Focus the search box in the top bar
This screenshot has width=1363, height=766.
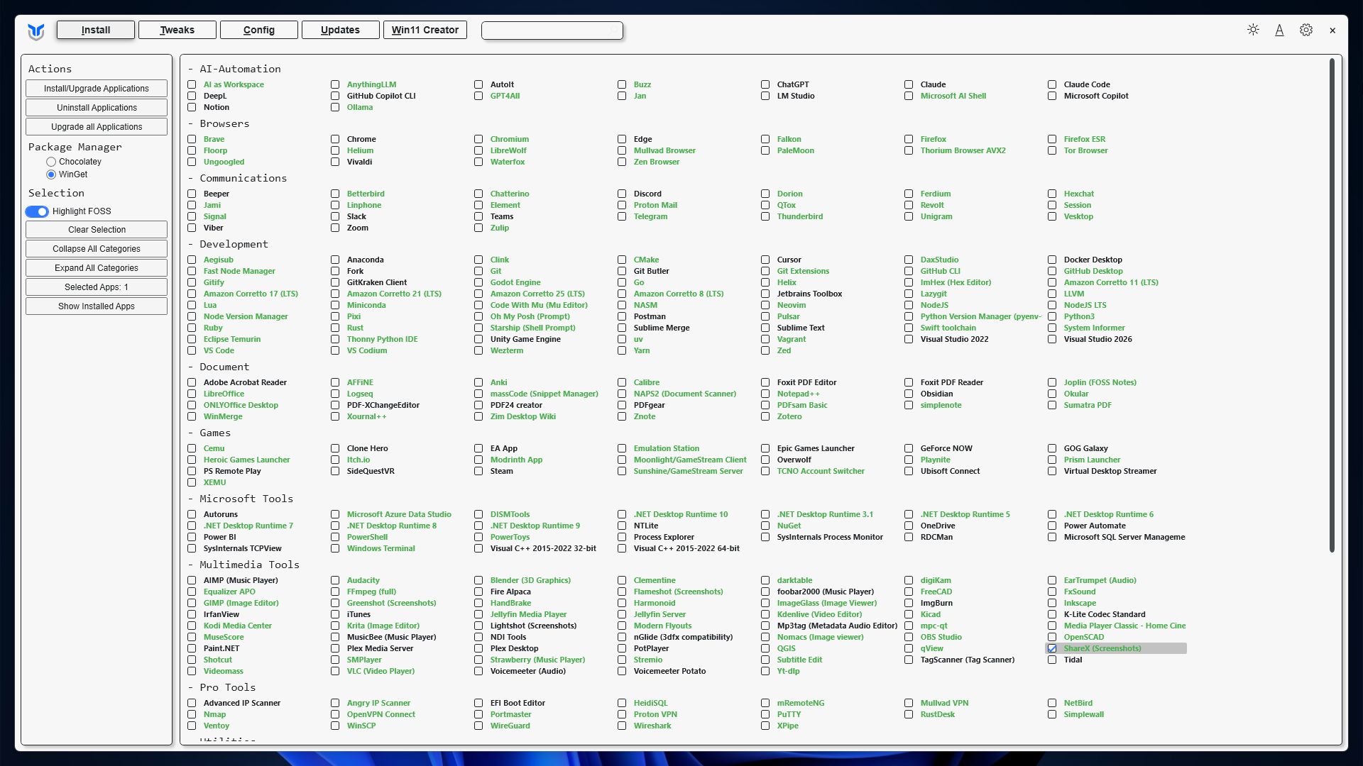(552, 30)
